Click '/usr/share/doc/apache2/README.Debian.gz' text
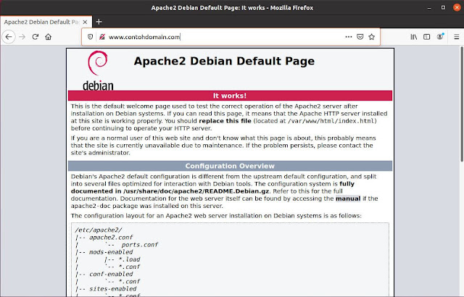464x297 pixels. point(196,191)
